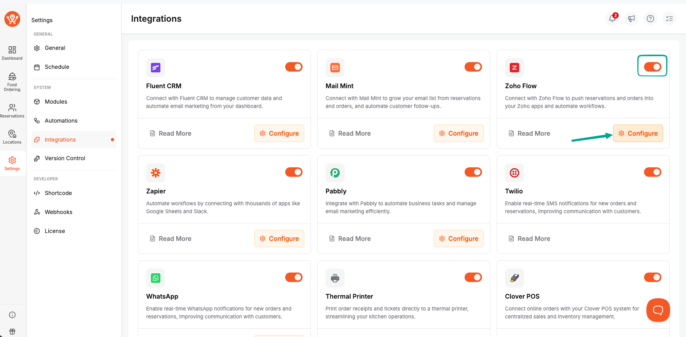Read more about Pabbly

click(x=350, y=239)
